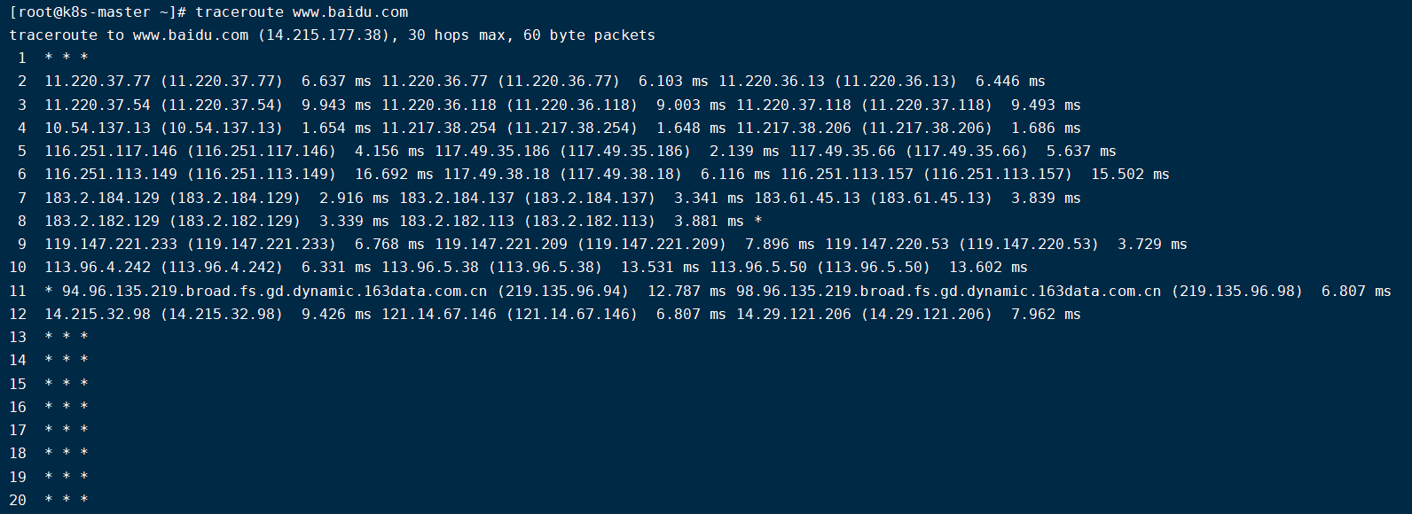Select the 119.147.221.233 address on hop 9
1412x514 pixels.
tap(111, 245)
